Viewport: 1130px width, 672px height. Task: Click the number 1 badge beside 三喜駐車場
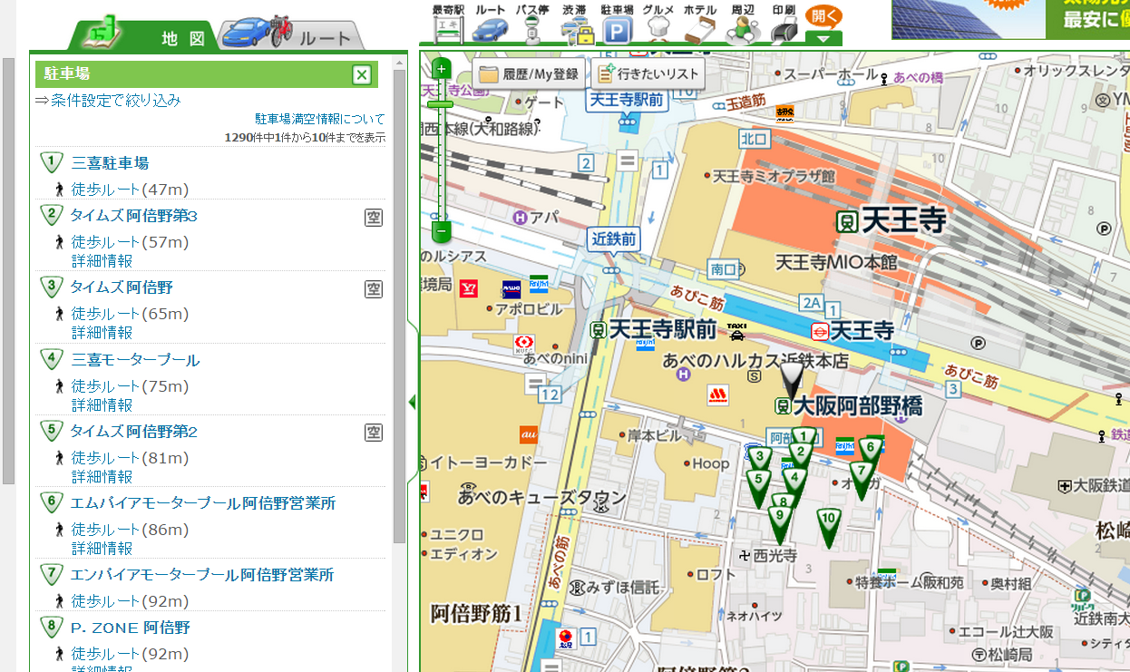[x=51, y=163]
